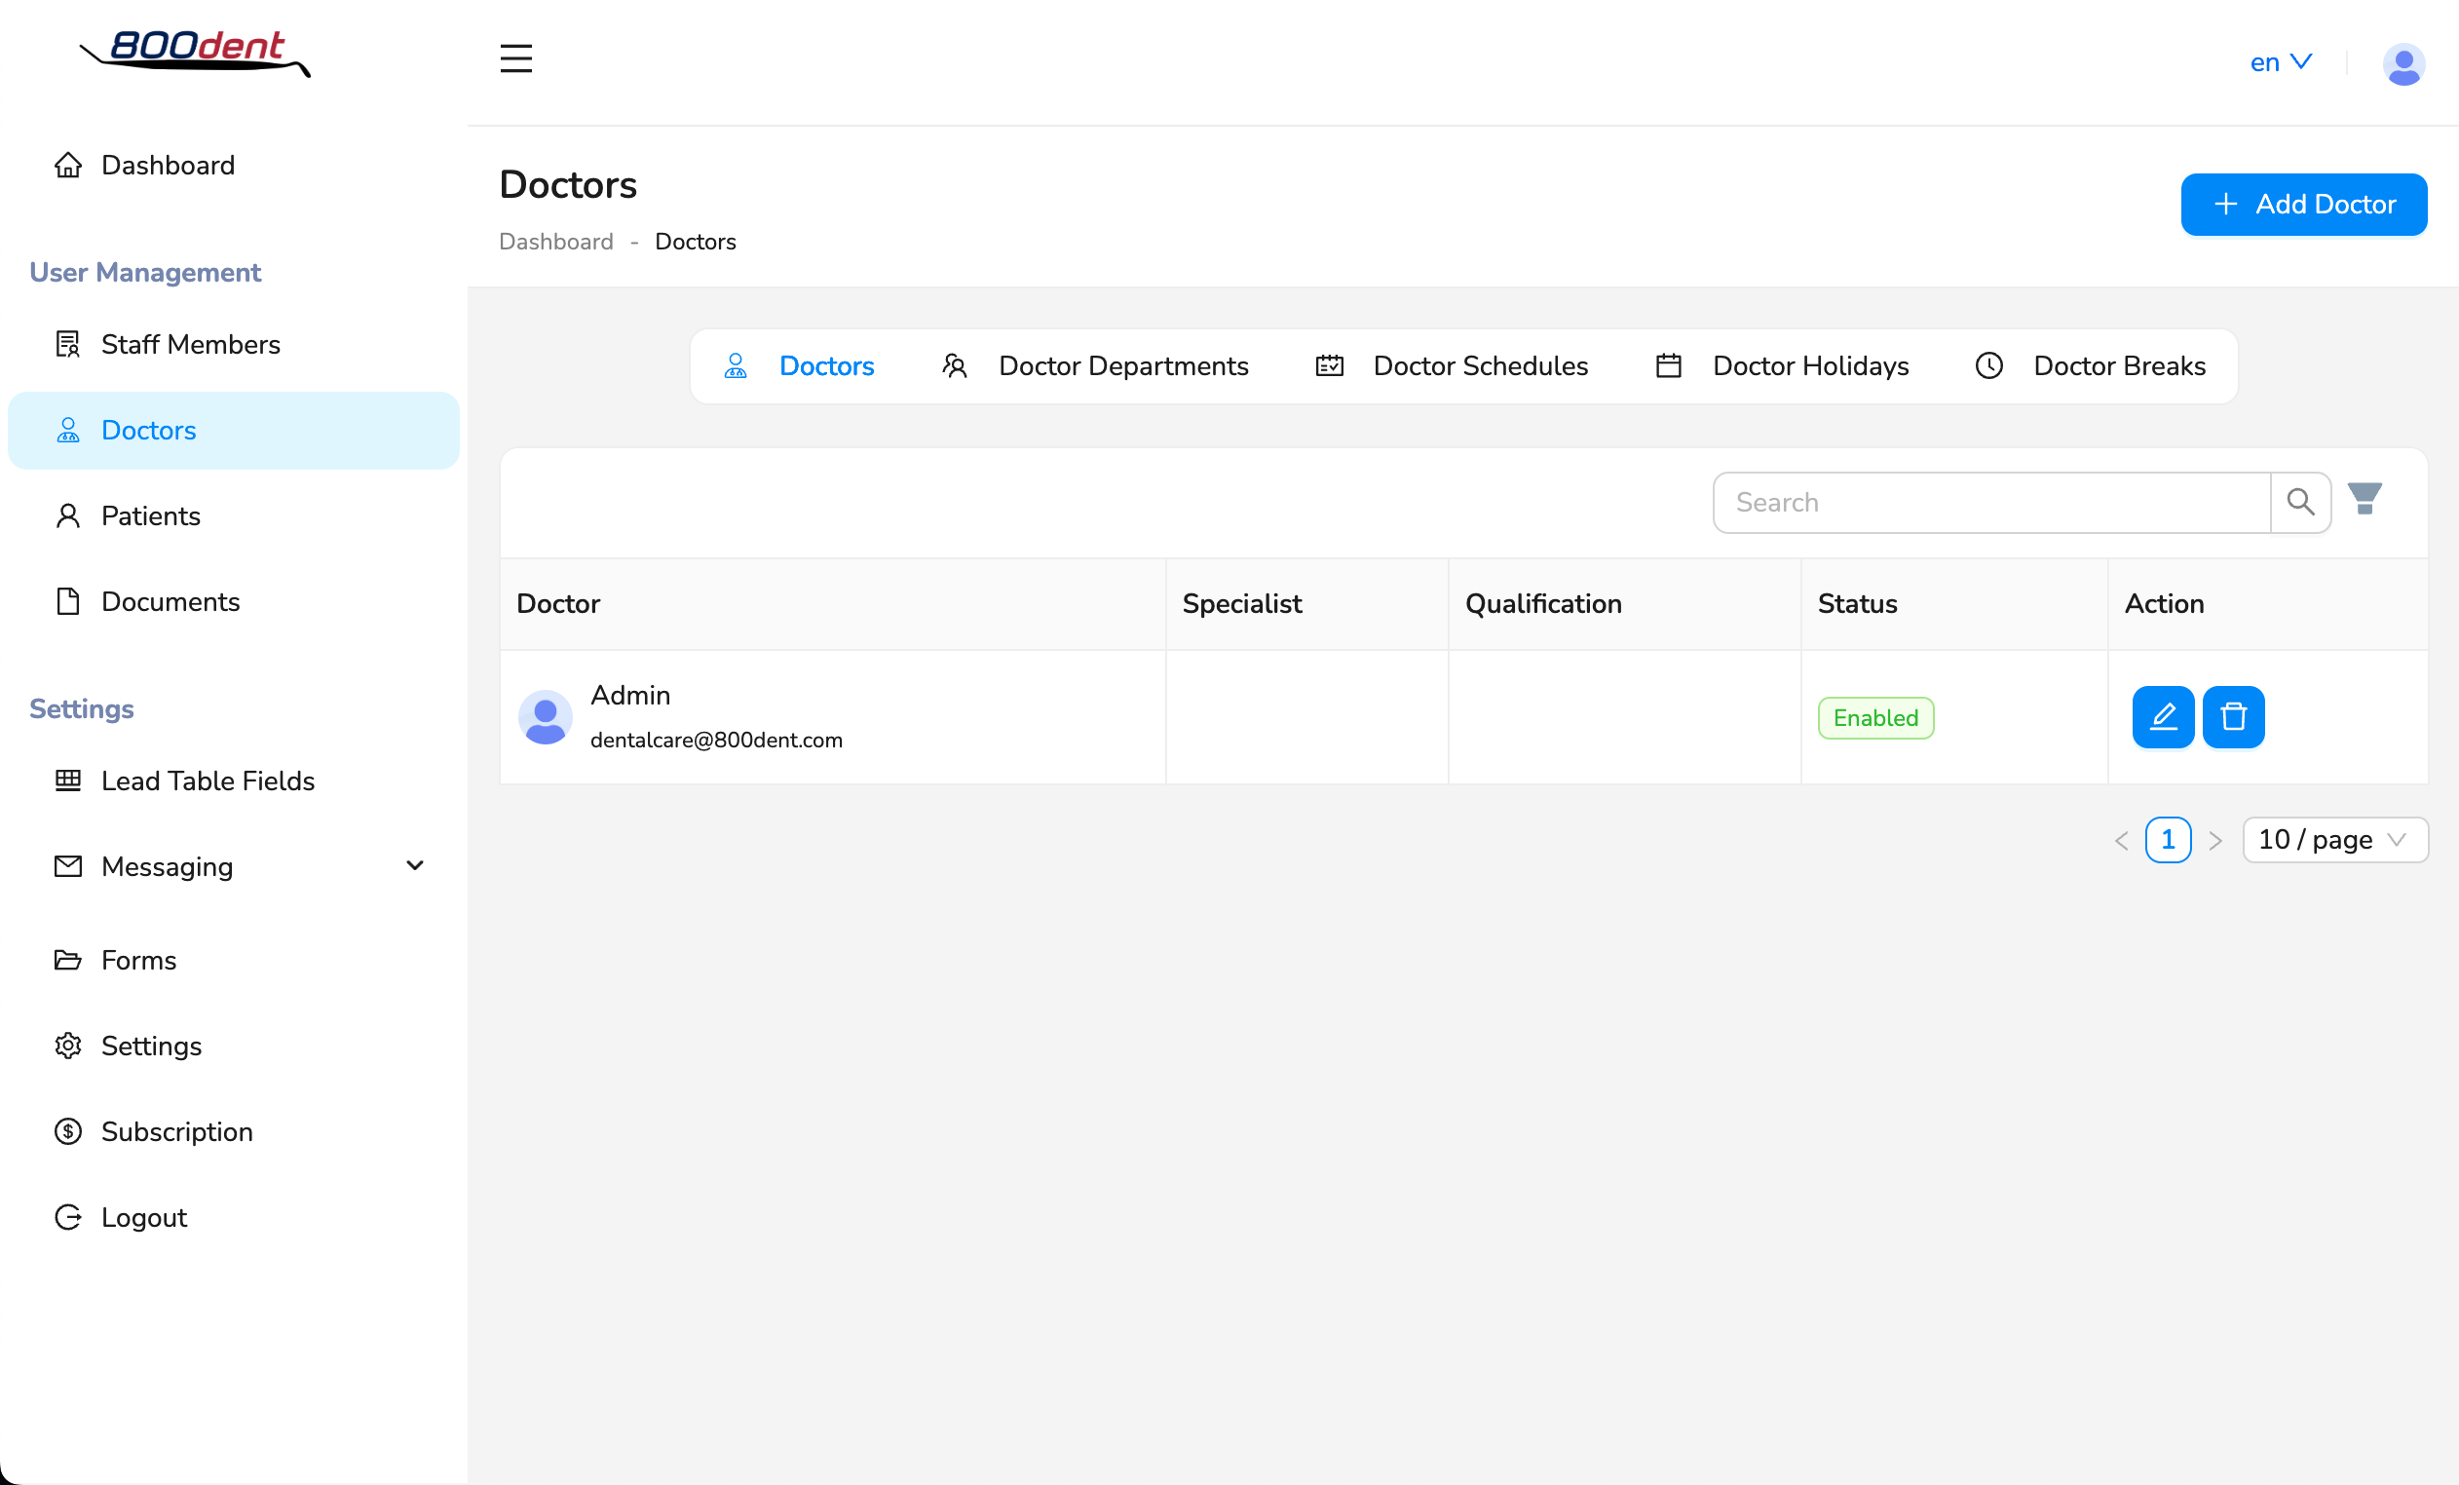
Task: Click Logout in the sidebar
Action: 144,1216
